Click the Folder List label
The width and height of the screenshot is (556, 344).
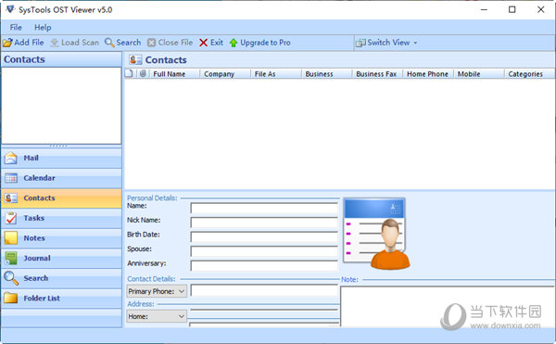[x=42, y=299]
